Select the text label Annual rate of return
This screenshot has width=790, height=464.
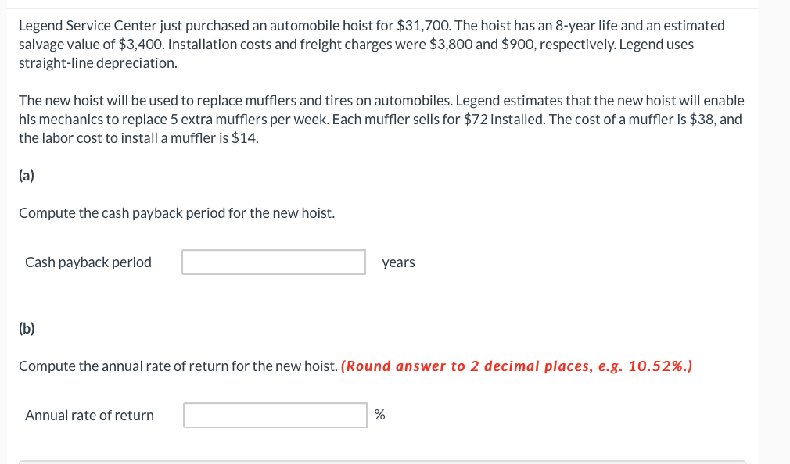88,415
